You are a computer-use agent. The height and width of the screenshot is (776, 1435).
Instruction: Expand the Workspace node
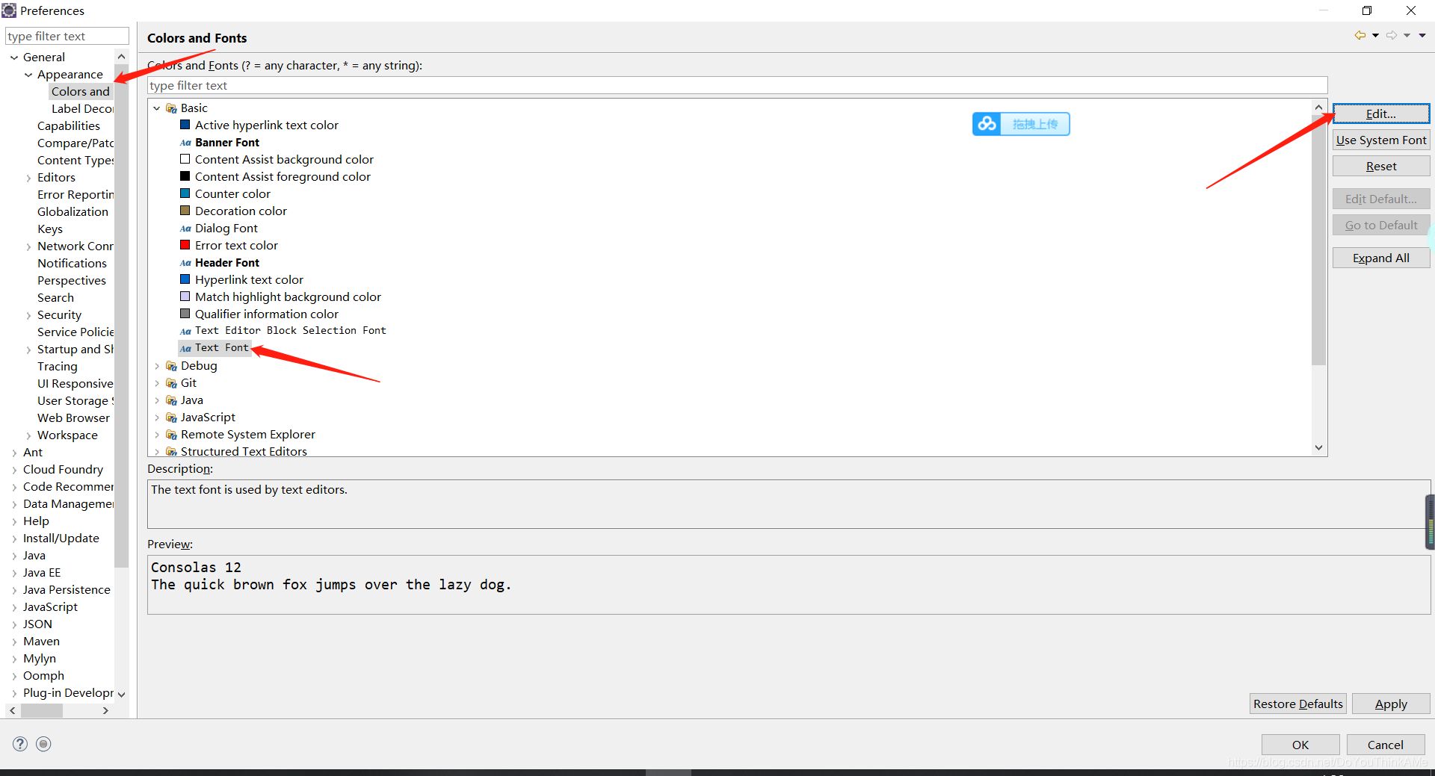(28, 435)
